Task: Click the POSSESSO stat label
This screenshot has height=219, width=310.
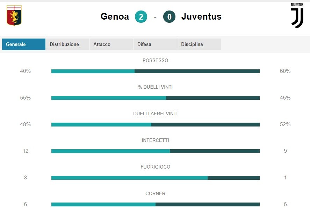Action: [156, 61]
